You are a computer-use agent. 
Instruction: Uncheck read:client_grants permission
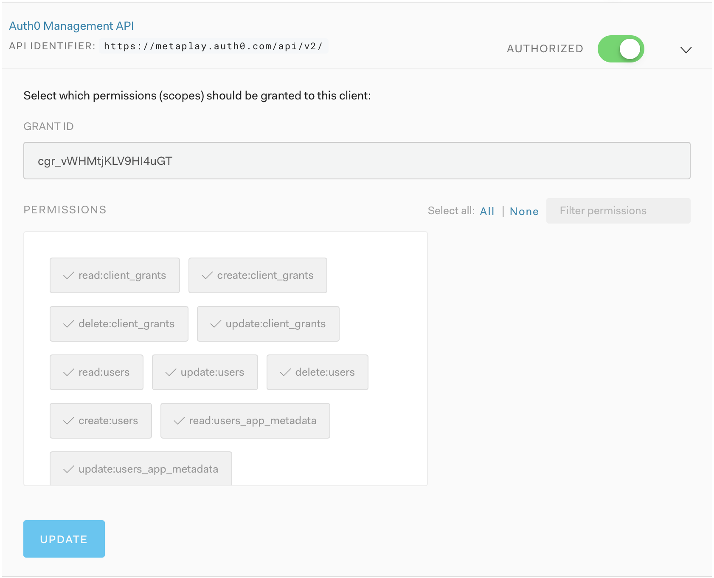115,275
